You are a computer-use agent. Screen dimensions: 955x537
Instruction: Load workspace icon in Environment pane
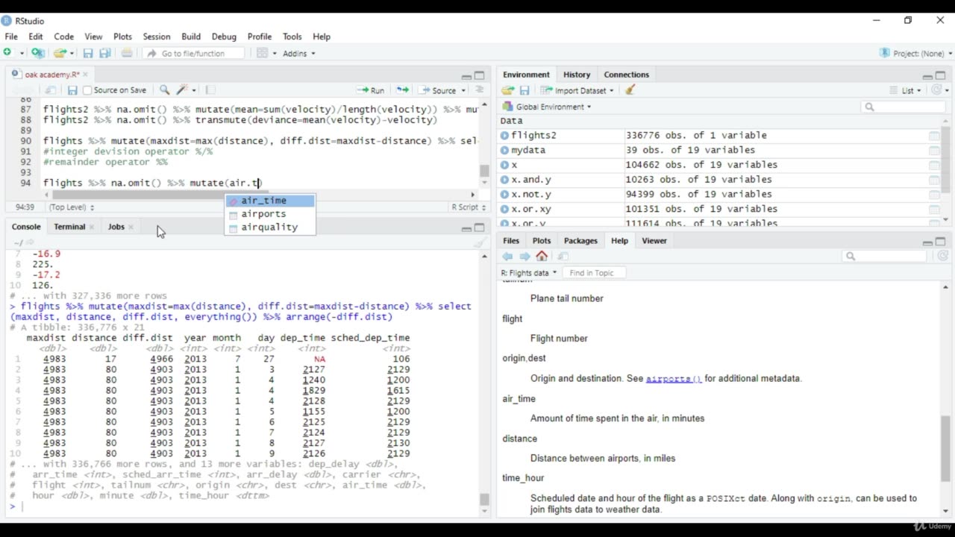click(508, 90)
